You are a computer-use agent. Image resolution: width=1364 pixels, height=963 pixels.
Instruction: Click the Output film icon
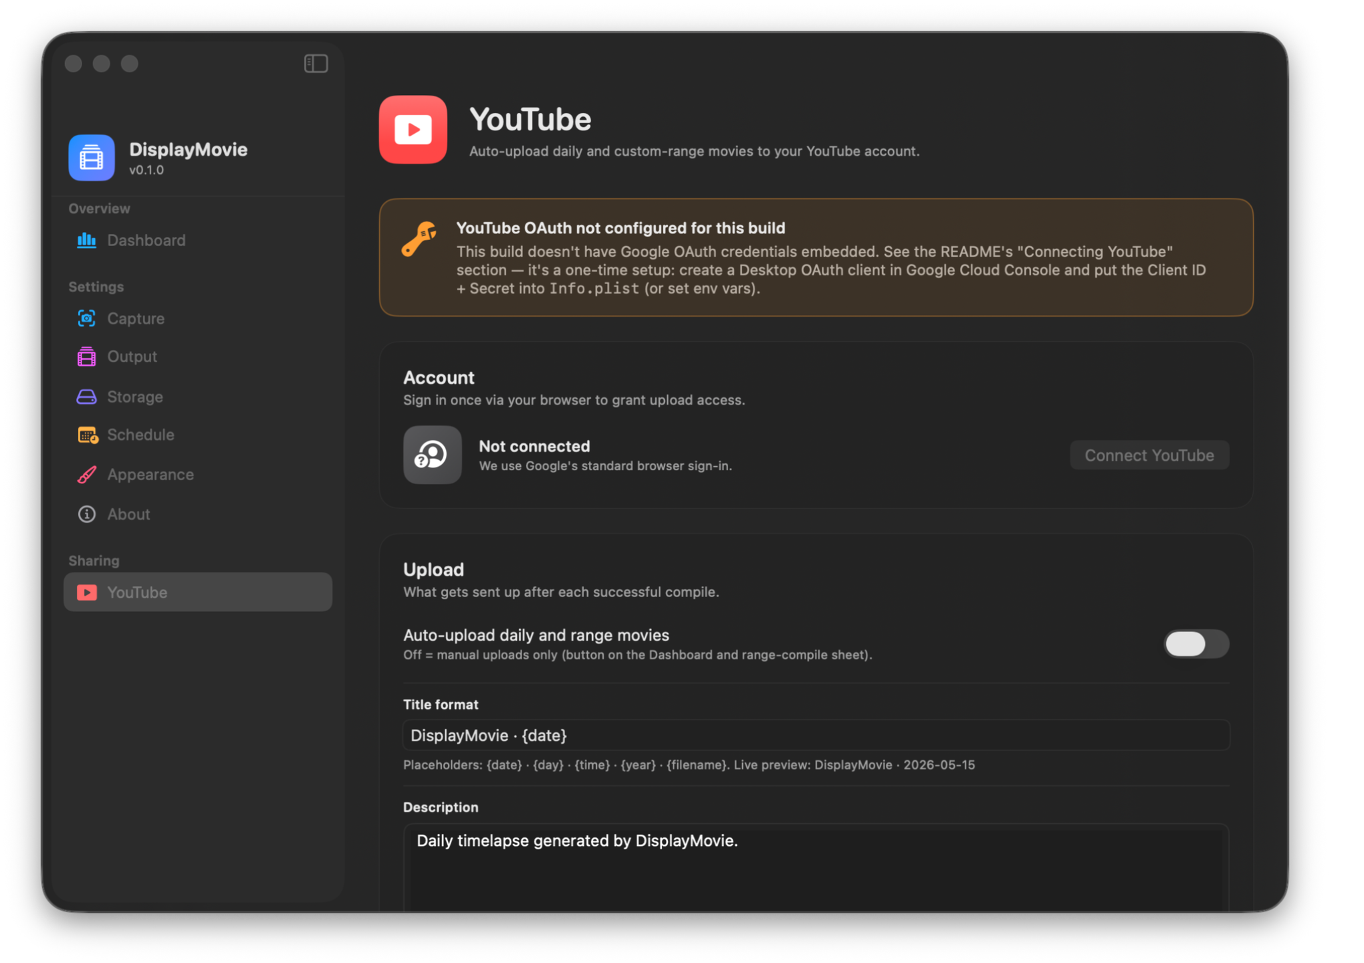point(86,356)
